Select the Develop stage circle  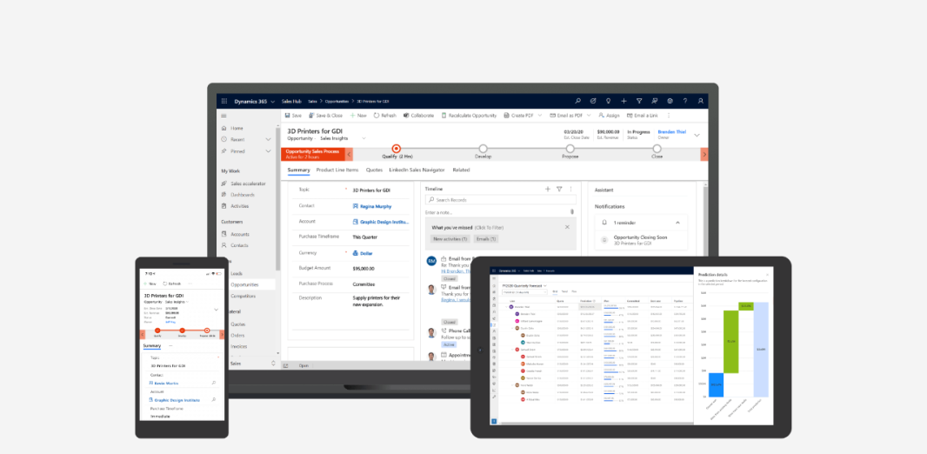tap(483, 149)
